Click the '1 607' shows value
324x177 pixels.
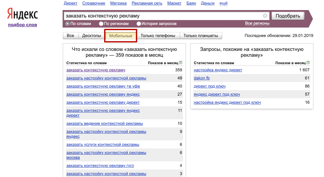pyautogui.click(x=304, y=70)
